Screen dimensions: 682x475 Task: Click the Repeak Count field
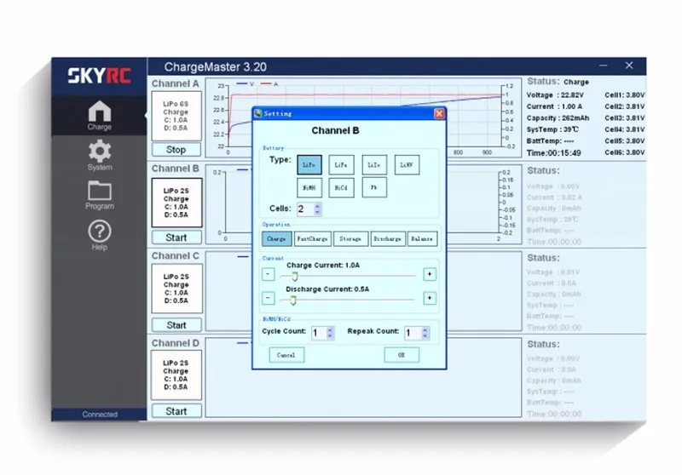[x=413, y=333]
